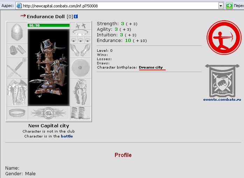This screenshot has height=178, width=244.
Task: Click the red arrow before Endurance Doll
Action: tap(23, 16)
